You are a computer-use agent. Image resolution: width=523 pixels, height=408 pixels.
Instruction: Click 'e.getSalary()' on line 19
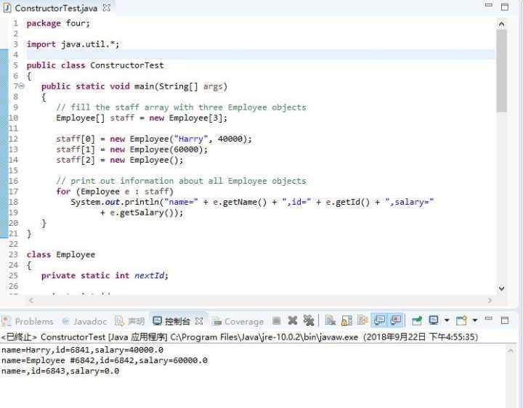tap(142, 213)
